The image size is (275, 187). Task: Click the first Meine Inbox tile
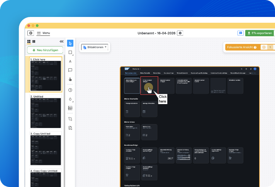132,132
